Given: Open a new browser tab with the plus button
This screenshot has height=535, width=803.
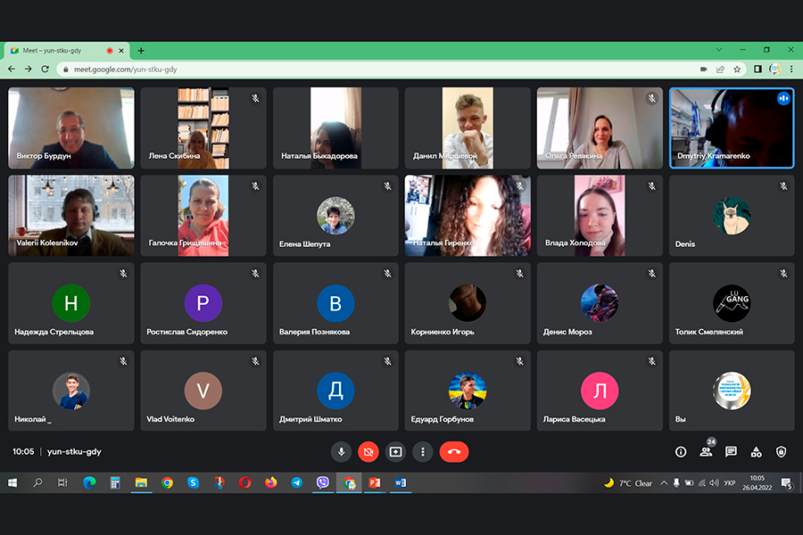Looking at the screenshot, I should [141, 51].
